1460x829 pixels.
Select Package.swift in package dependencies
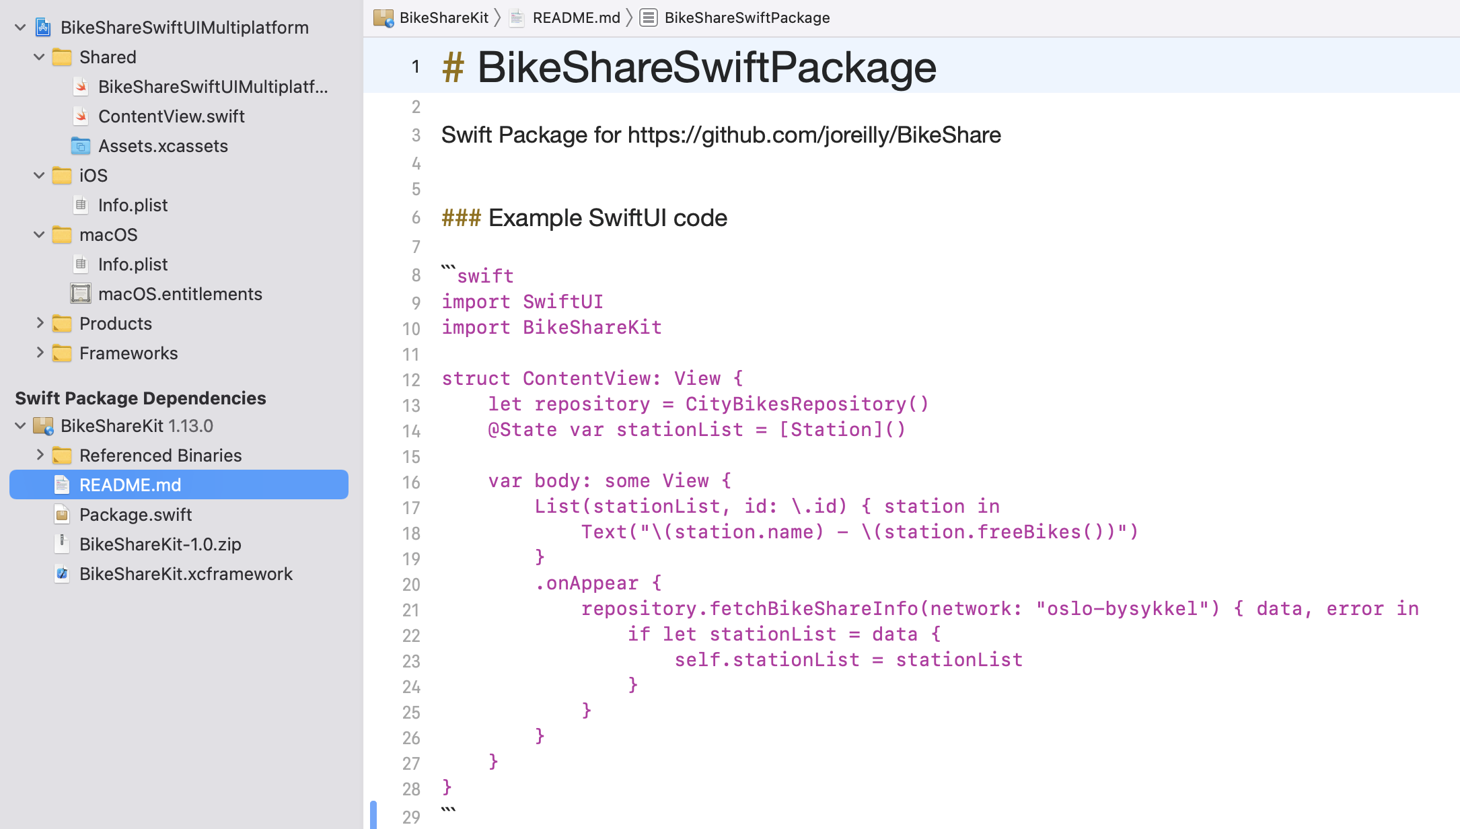click(135, 515)
